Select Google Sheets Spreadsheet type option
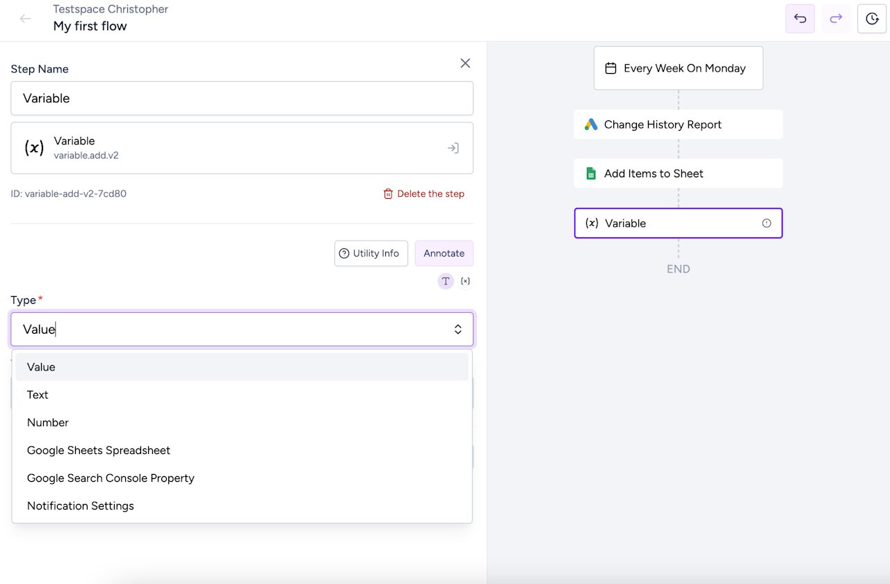This screenshot has height=584, width=890. pyautogui.click(x=99, y=451)
